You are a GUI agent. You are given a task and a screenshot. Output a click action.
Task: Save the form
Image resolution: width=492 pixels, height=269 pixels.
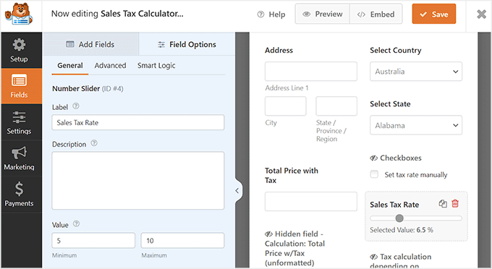tap(434, 14)
